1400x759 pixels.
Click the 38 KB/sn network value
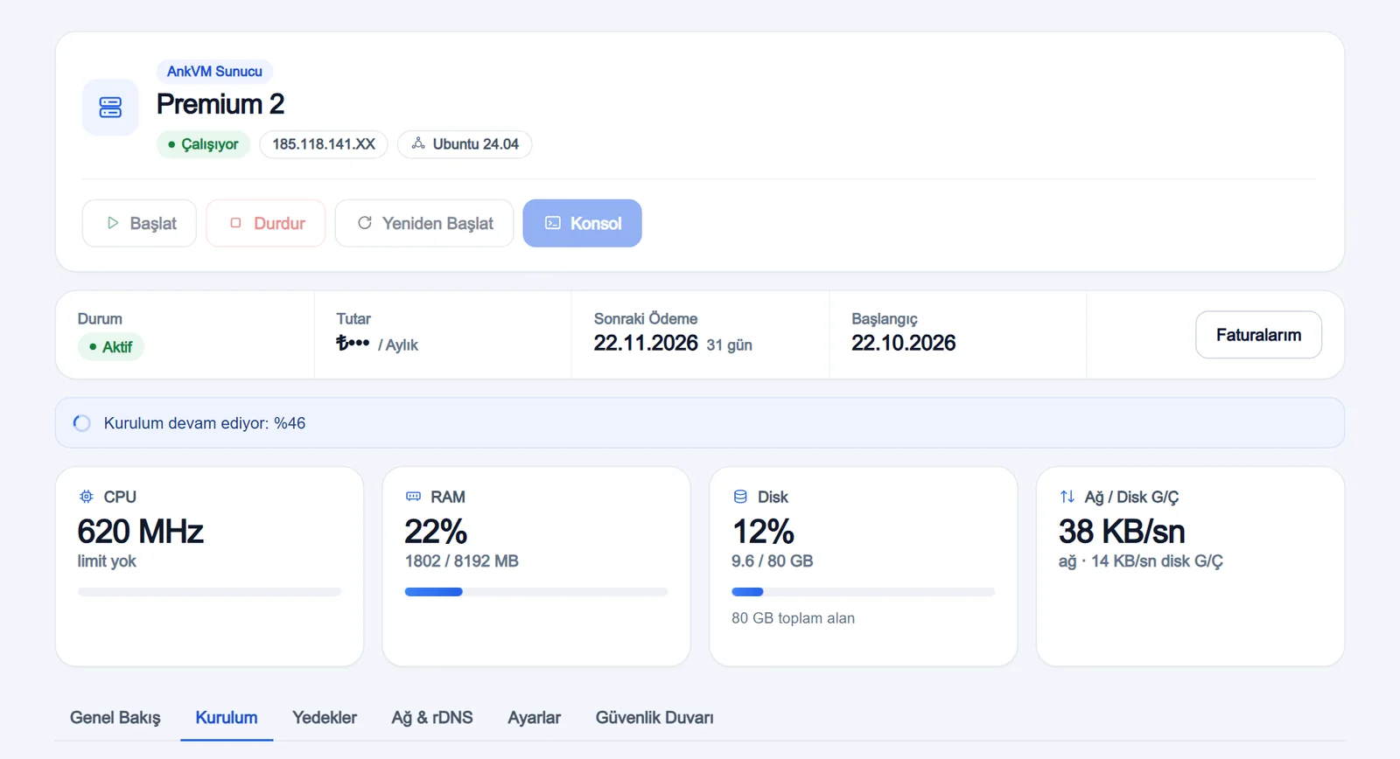click(x=1122, y=532)
